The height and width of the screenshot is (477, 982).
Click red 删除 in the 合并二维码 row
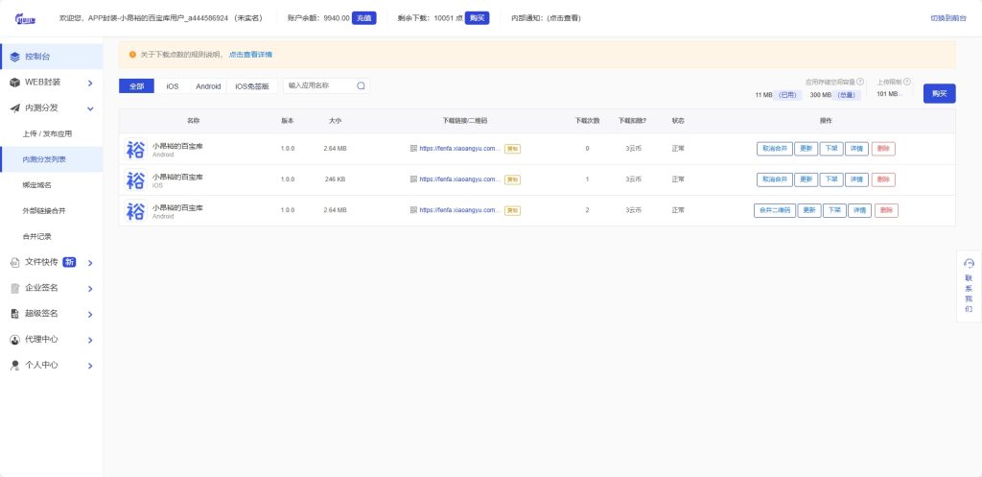pyautogui.click(x=886, y=210)
